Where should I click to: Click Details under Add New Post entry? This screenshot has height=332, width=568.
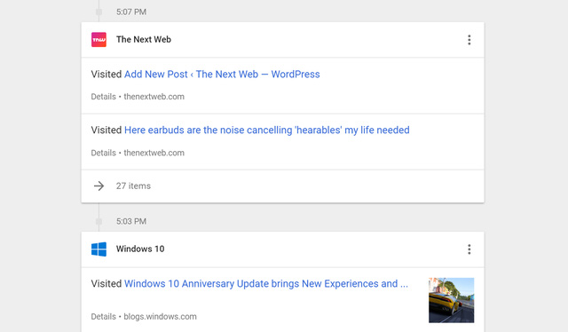click(x=103, y=97)
